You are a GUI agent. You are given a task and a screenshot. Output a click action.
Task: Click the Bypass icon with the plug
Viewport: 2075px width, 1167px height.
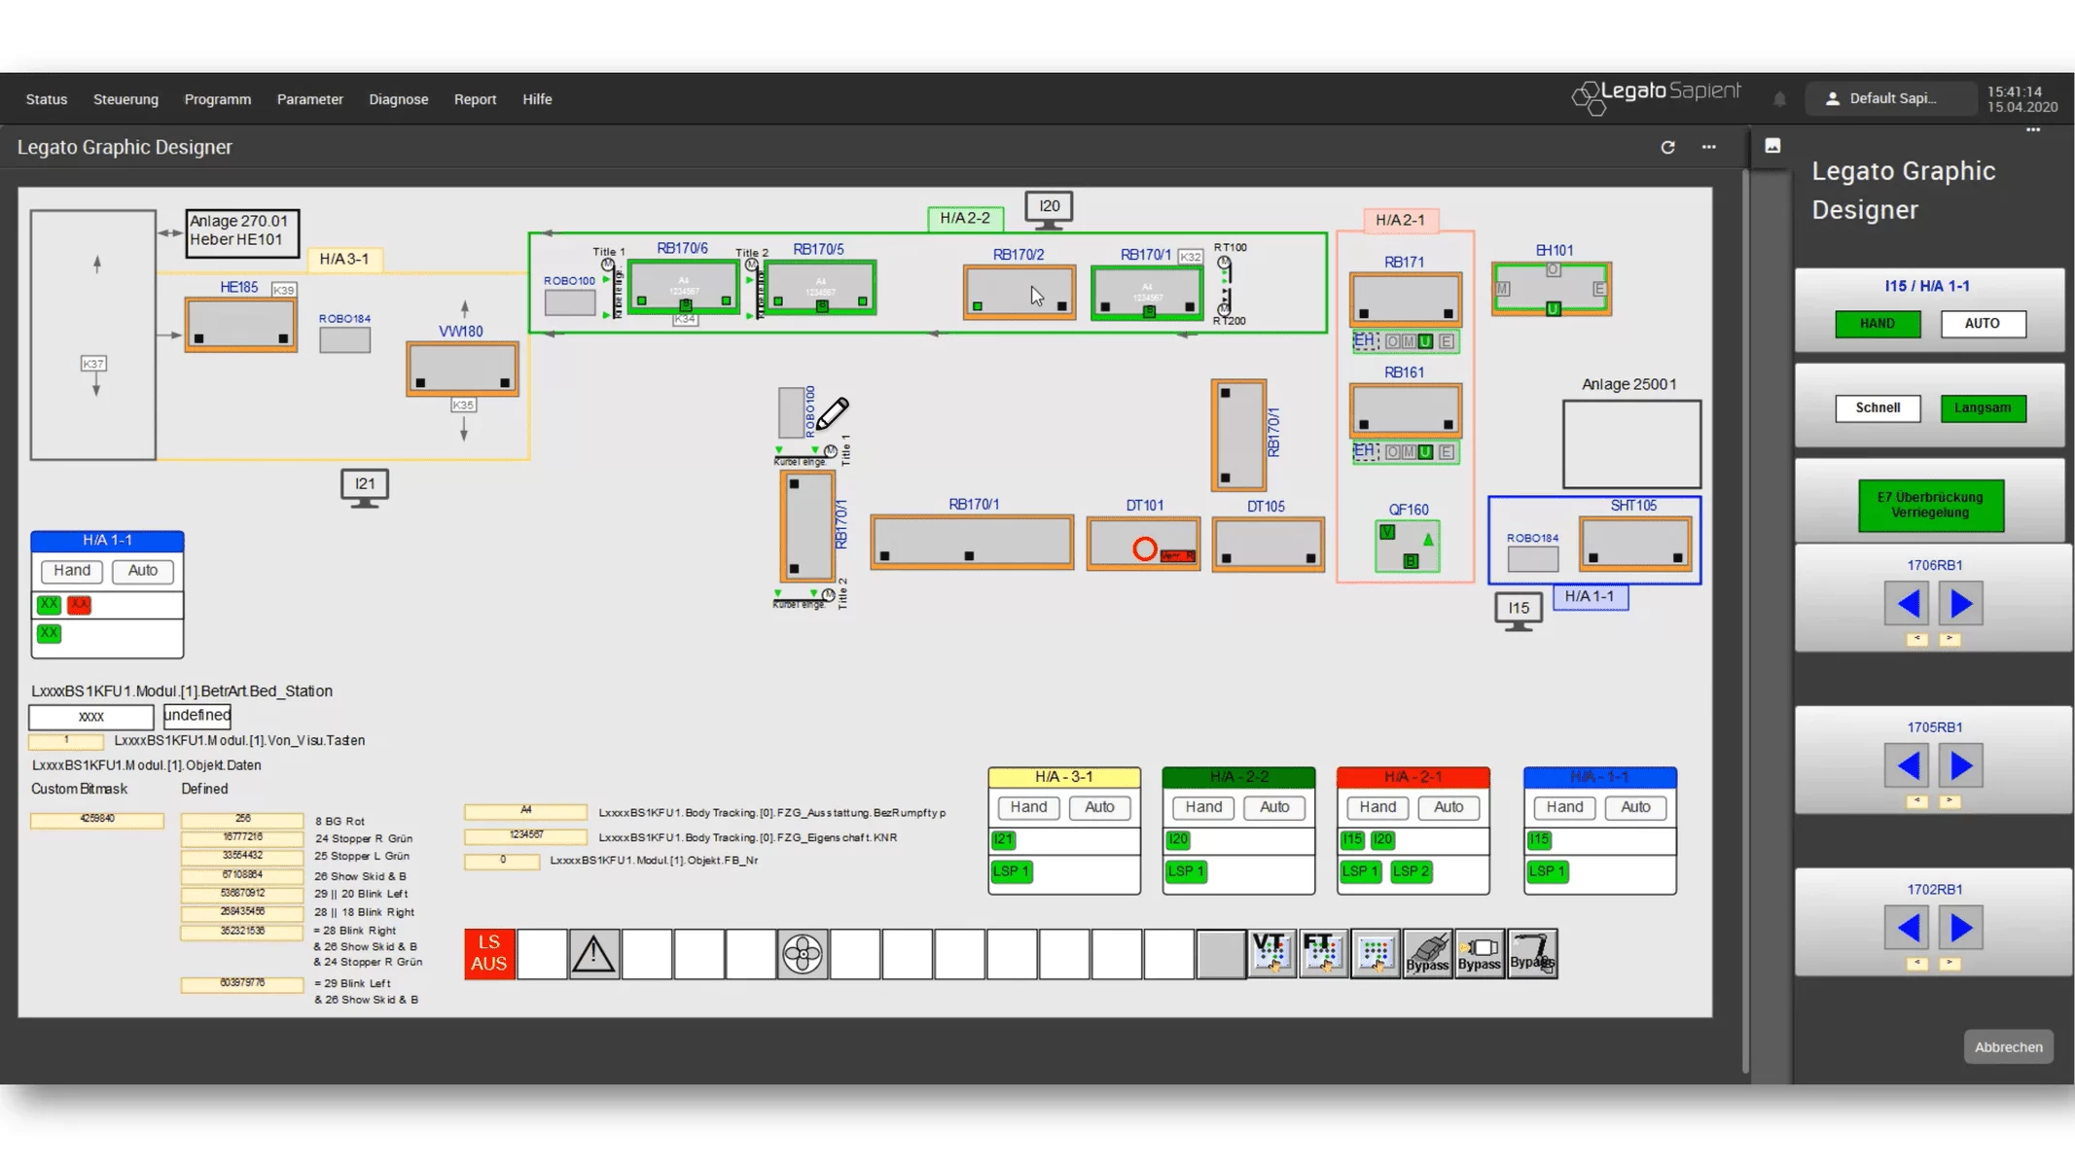[1427, 954]
